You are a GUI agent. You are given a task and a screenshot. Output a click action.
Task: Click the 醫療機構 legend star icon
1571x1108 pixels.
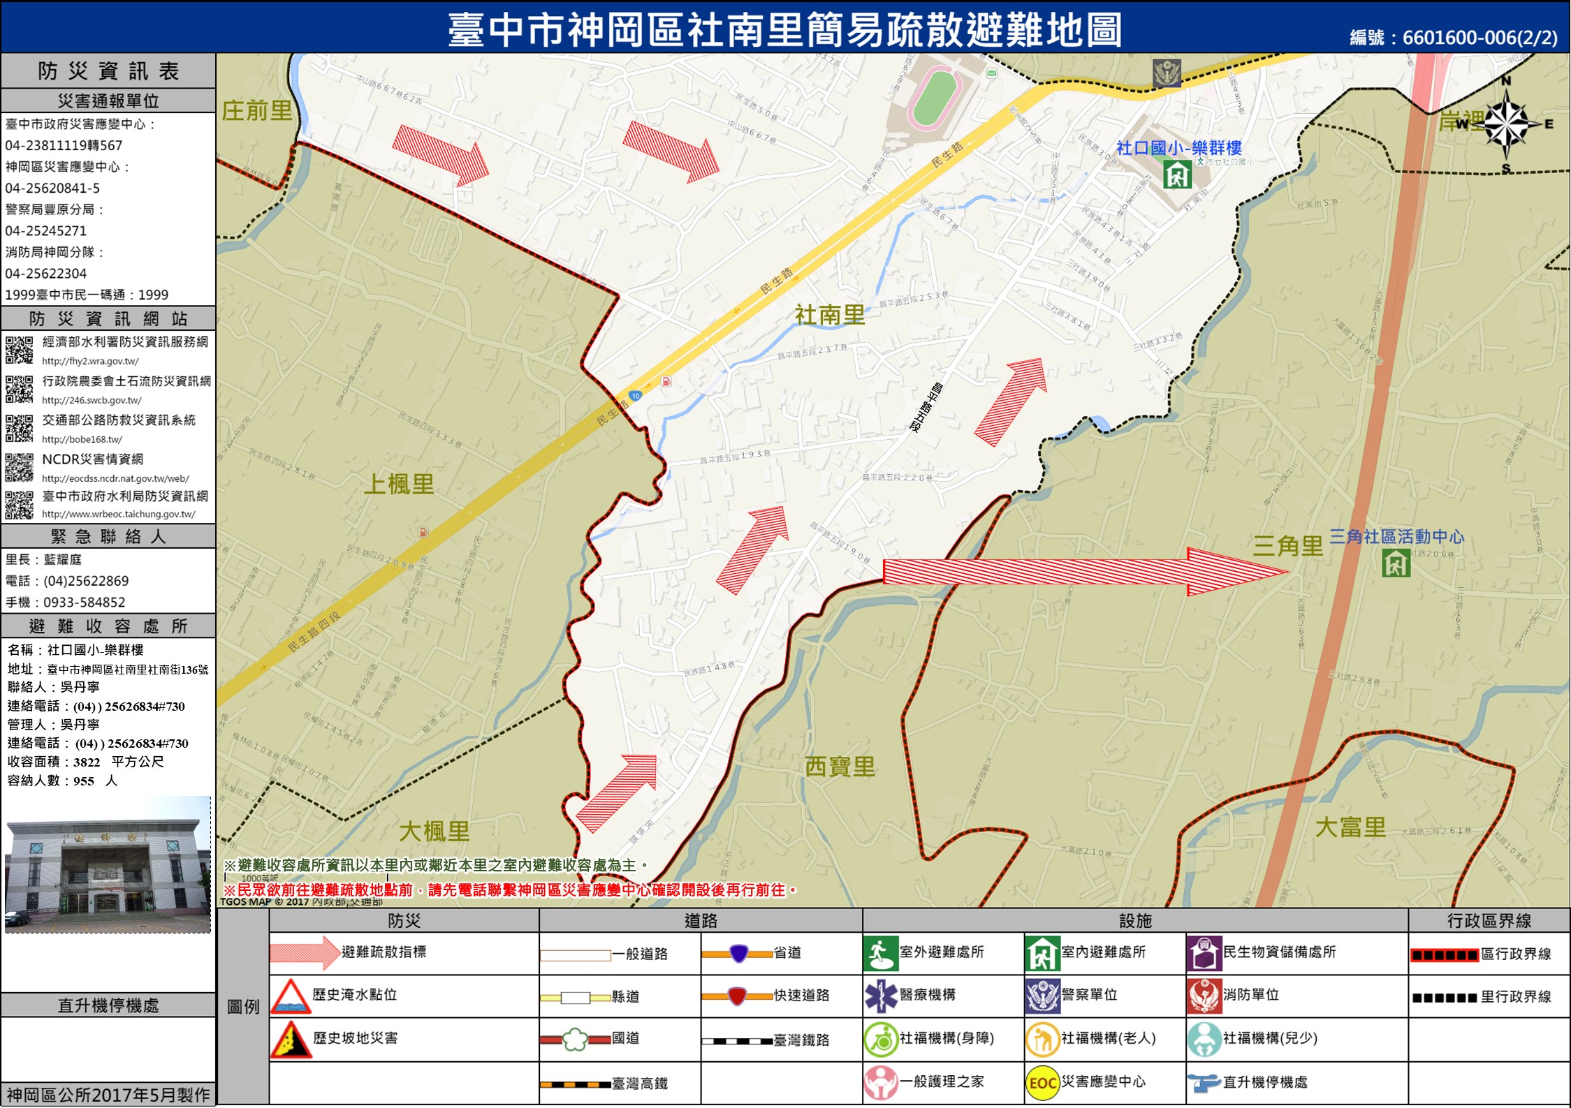[x=880, y=996]
